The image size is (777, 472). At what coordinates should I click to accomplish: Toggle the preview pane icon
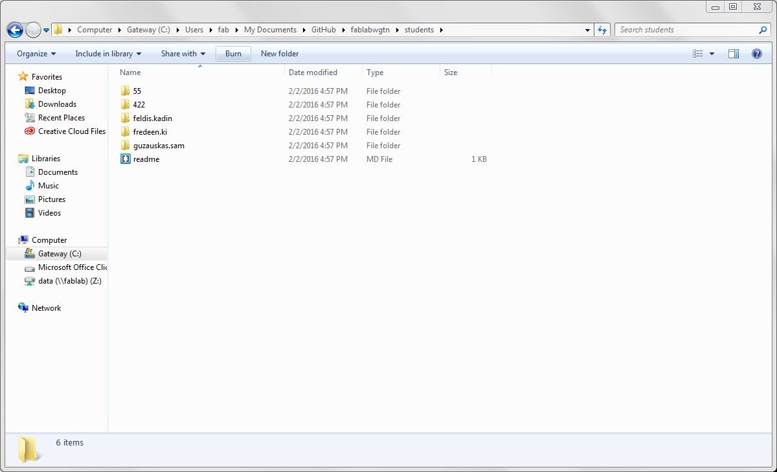734,54
